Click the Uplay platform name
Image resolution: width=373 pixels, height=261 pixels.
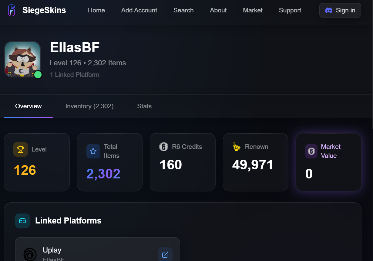point(52,250)
